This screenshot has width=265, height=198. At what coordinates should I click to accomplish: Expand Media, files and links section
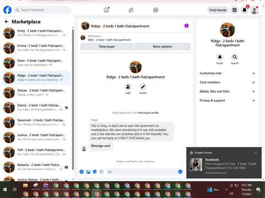pos(227,92)
